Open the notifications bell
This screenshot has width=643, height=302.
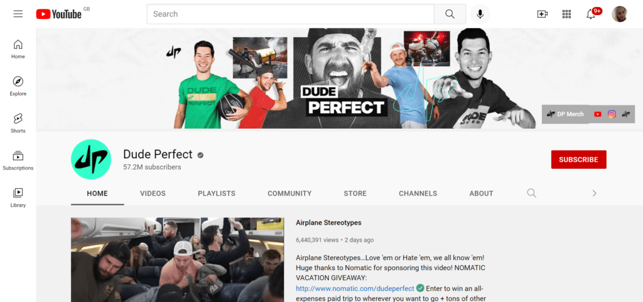[x=591, y=14]
